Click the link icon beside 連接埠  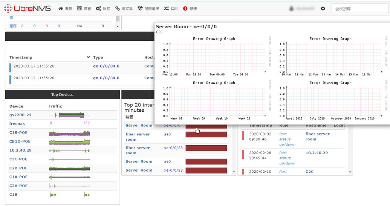pyautogui.click(x=118, y=8)
